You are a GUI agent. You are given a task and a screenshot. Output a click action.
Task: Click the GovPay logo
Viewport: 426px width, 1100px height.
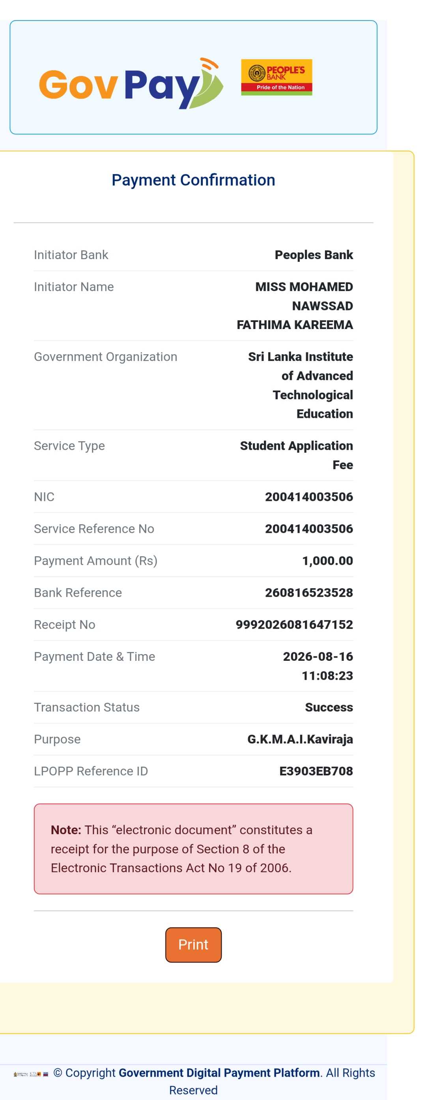(131, 83)
